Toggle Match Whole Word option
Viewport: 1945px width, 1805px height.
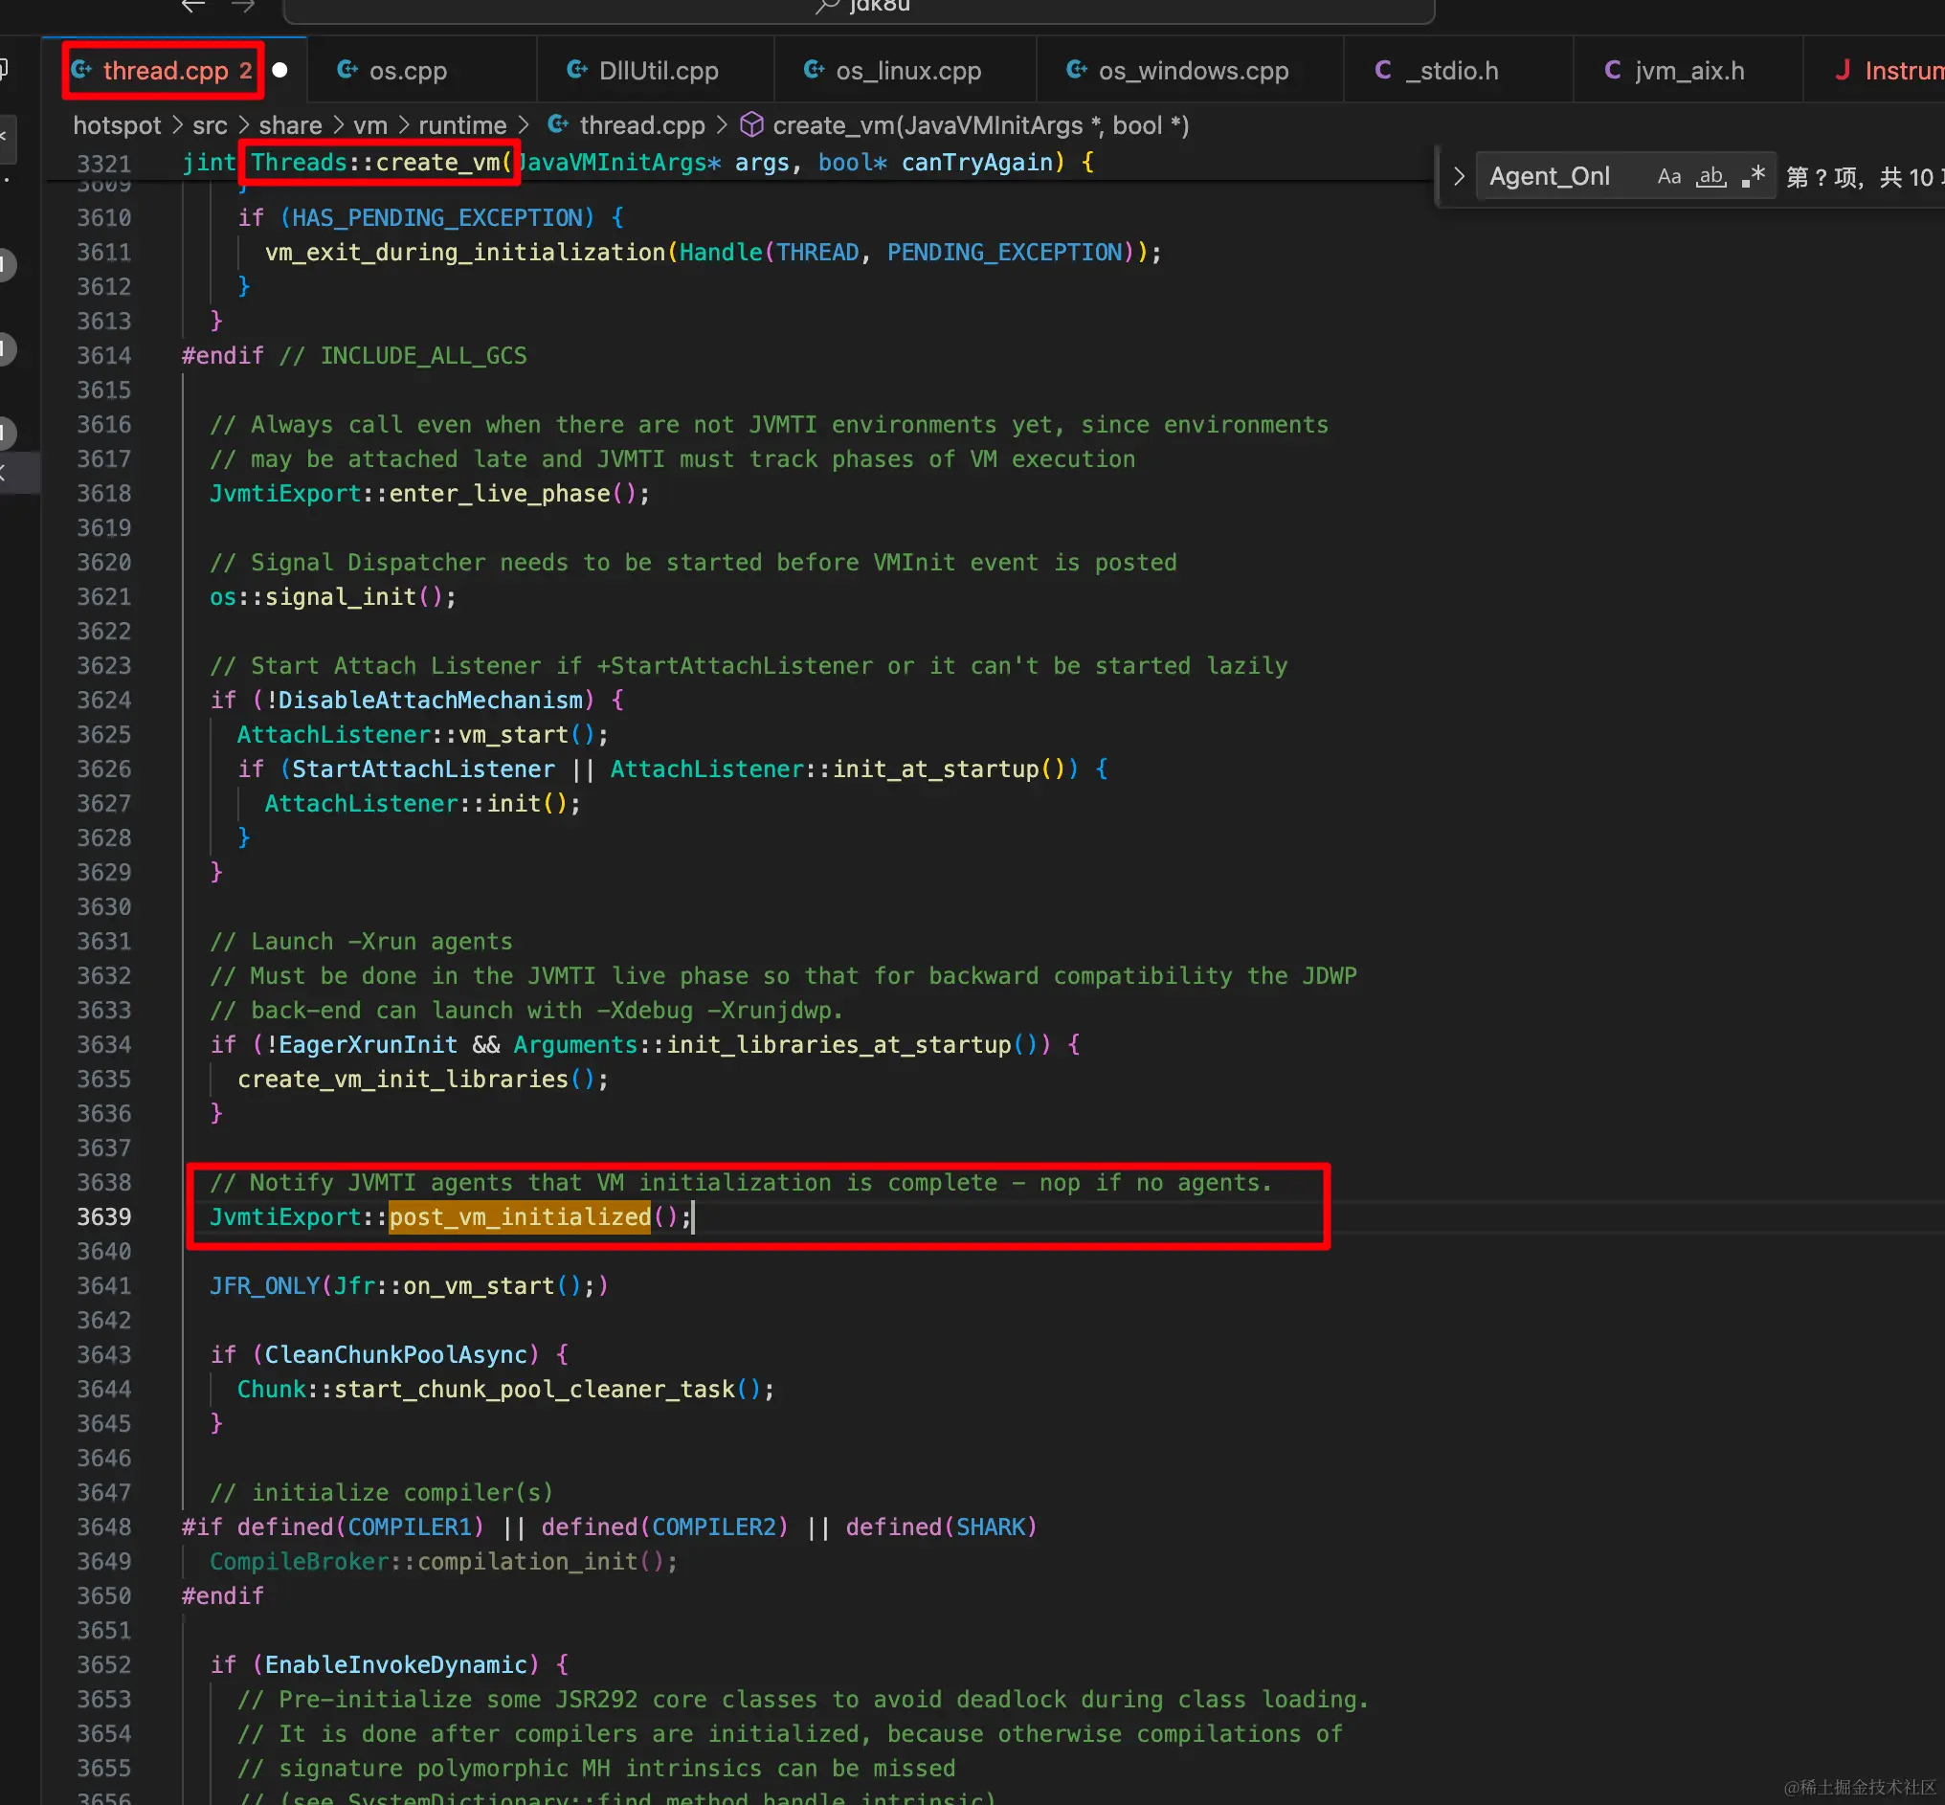point(1710,177)
